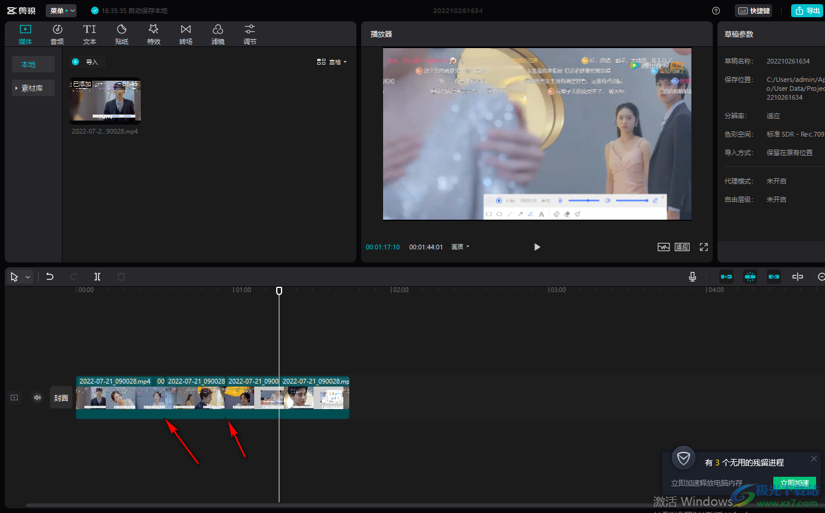The width and height of the screenshot is (825, 513).
Task: Click draft name value 202210261634
Action: coord(788,61)
